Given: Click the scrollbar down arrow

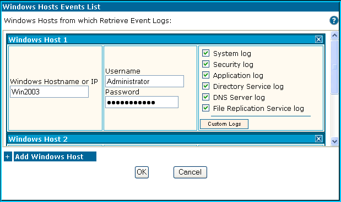Looking at the screenshot, I should [334, 142].
